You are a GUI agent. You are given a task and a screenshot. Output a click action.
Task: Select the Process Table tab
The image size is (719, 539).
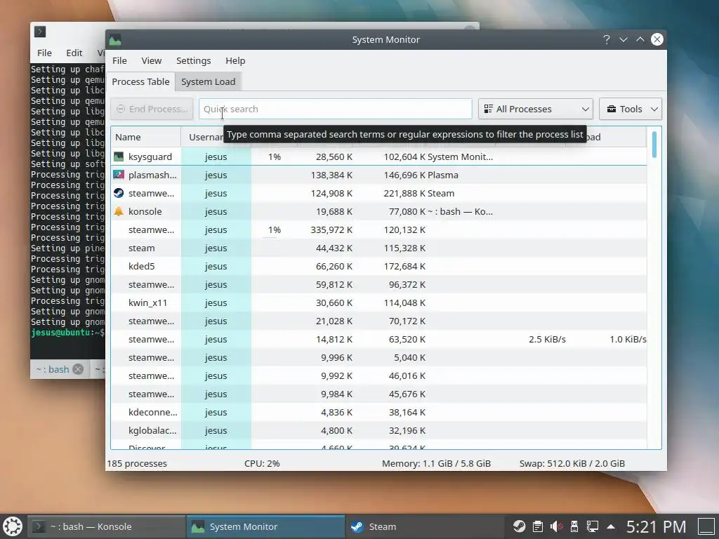point(140,81)
